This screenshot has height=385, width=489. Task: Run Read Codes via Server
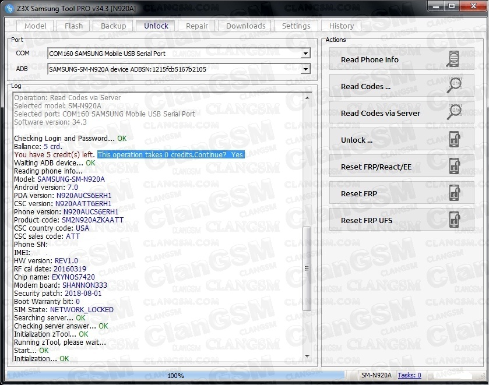click(402, 112)
